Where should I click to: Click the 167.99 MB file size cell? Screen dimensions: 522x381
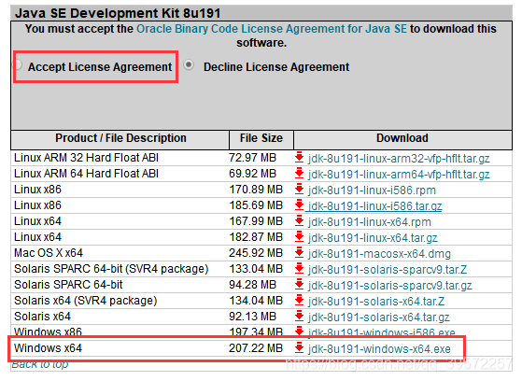[x=256, y=221]
